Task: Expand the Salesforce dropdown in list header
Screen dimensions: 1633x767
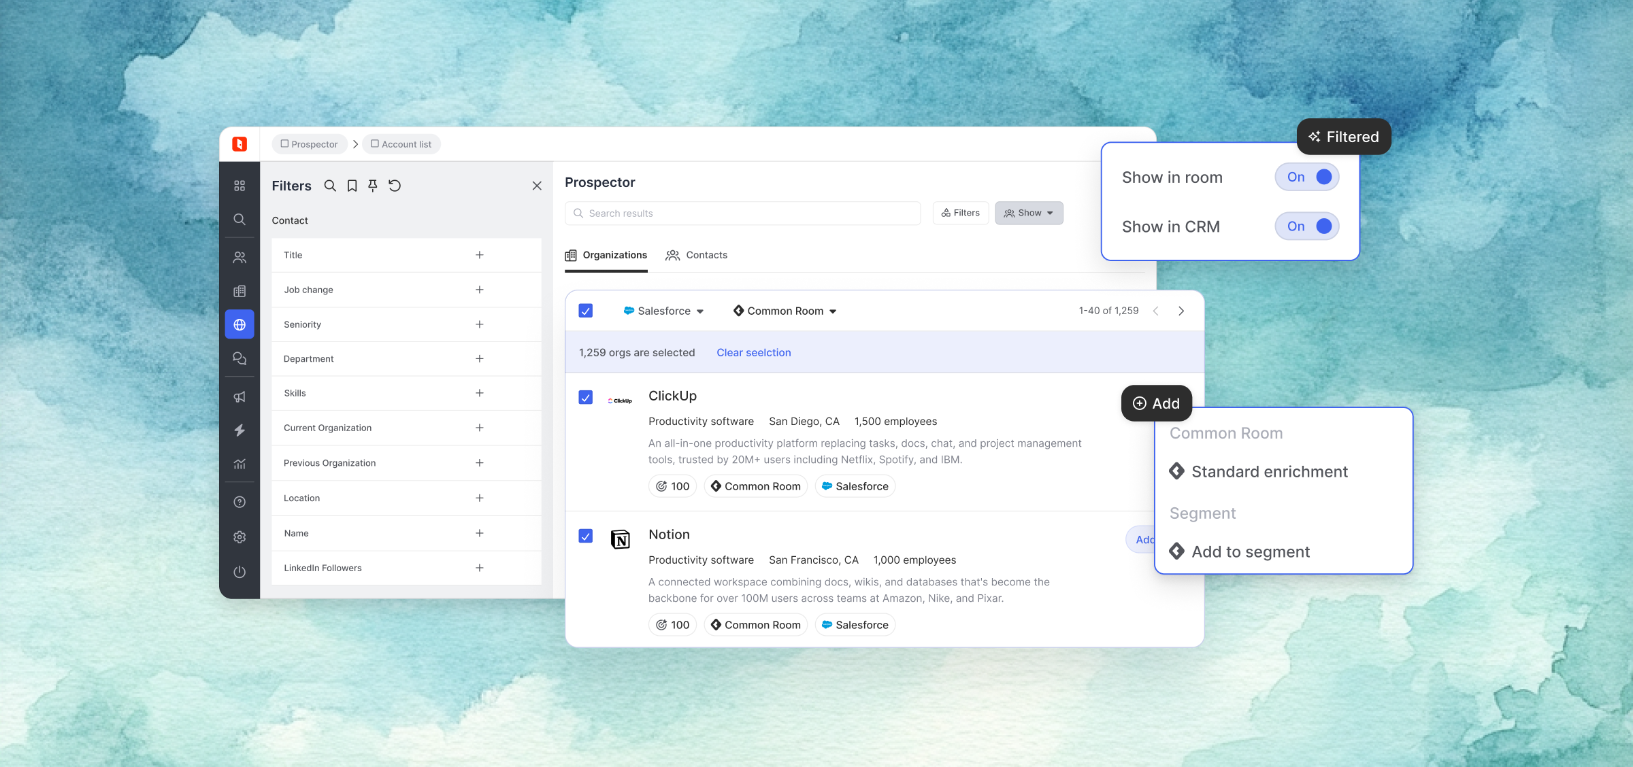Action: pos(663,311)
